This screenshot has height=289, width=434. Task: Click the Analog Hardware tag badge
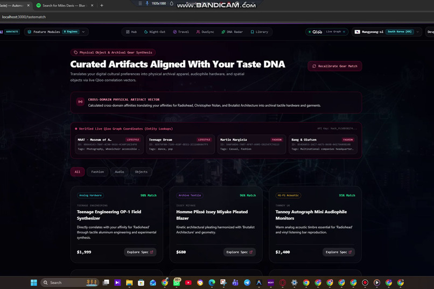coord(90,195)
